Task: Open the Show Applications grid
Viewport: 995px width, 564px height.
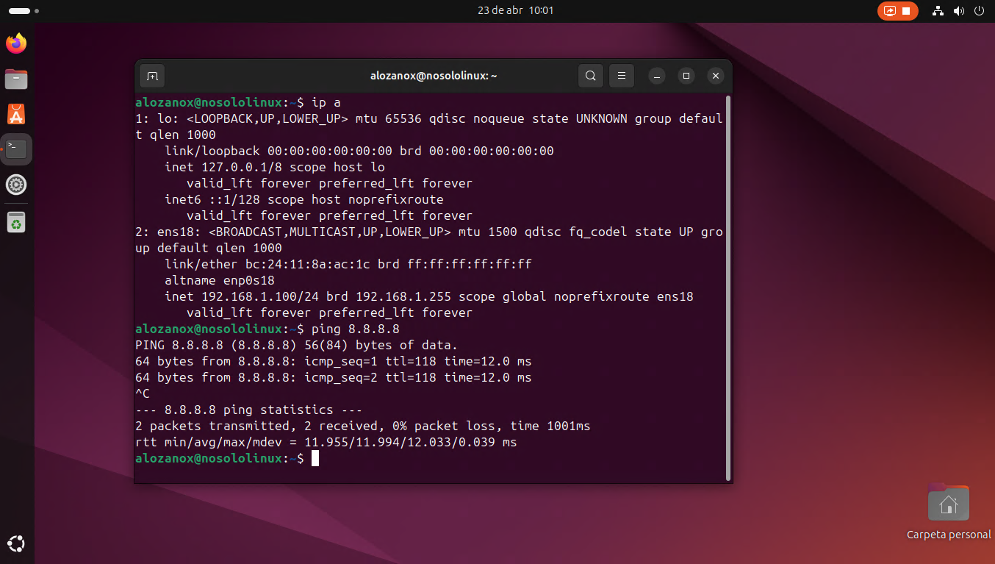Action: [x=16, y=543]
